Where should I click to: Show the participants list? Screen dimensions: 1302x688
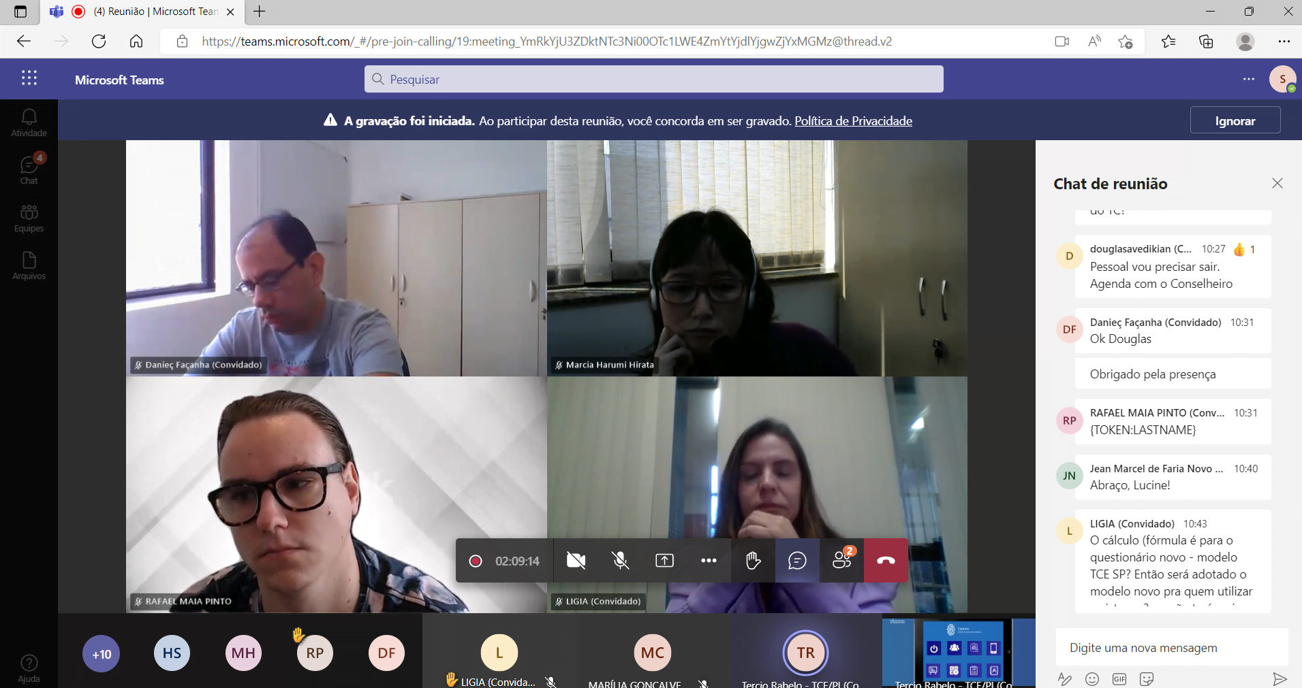(841, 561)
